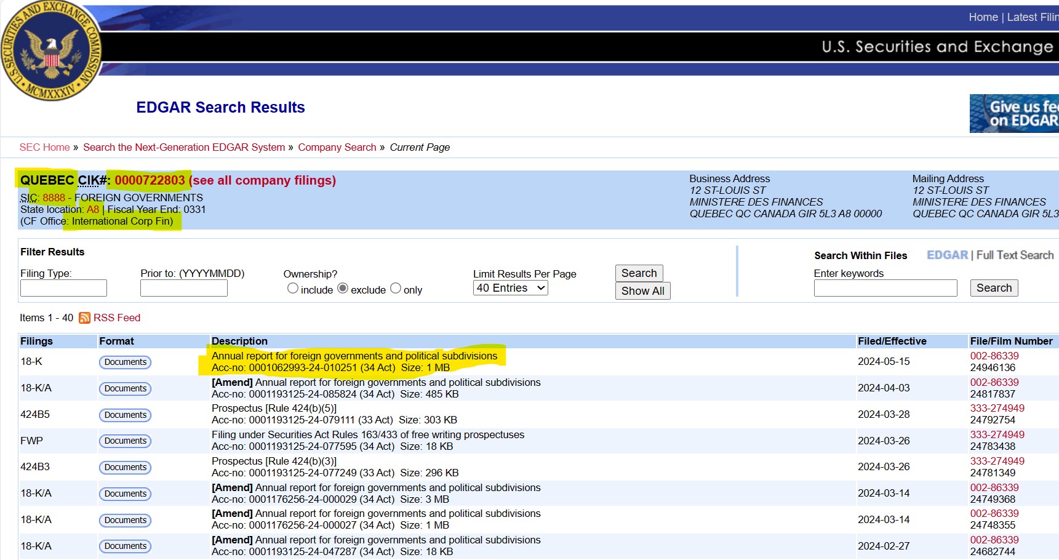Open Documents for 18-K/A filed 2024-04-03
Image resolution: width=1059 pixels, height=560 pixels.
click(126, 389)
